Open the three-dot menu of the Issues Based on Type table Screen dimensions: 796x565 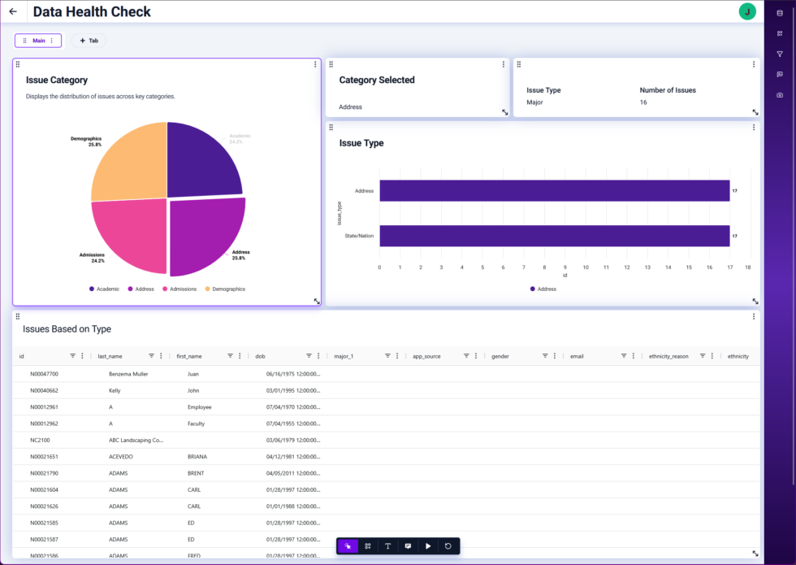[x=754, y=316]
